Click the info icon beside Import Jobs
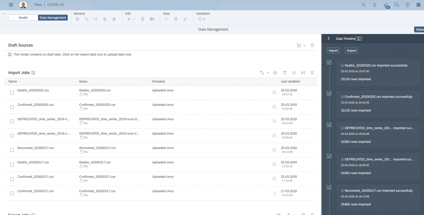The width and height of the screenshot is (424, 215). click(33, 73)
